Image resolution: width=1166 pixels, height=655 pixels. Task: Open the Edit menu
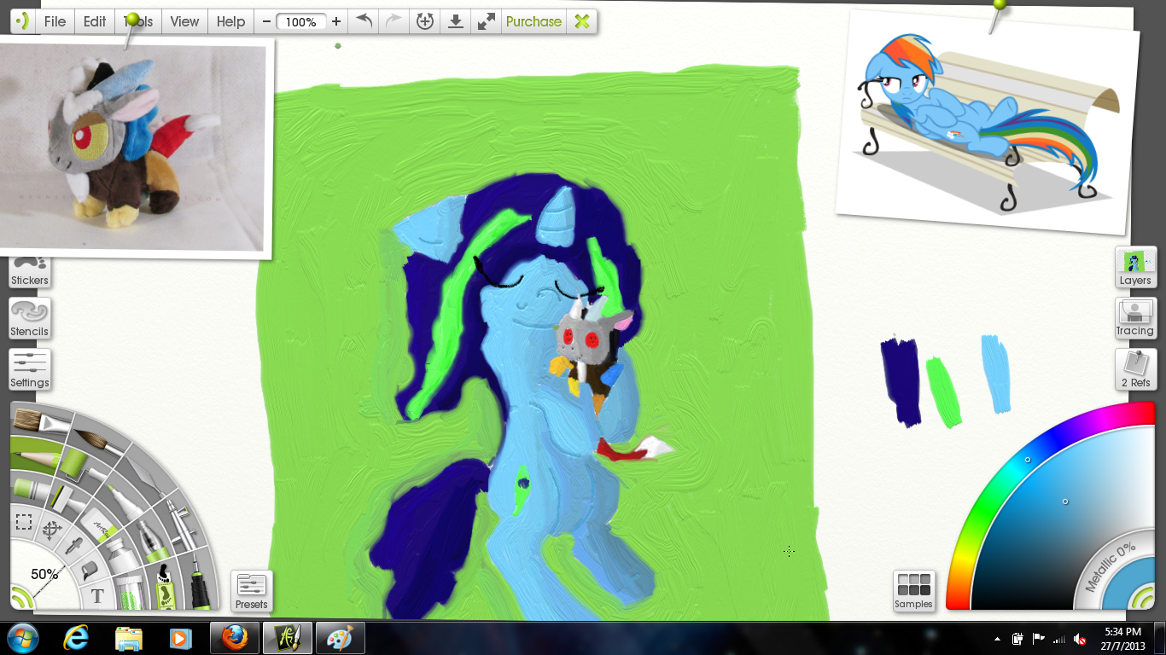(95, 21)
